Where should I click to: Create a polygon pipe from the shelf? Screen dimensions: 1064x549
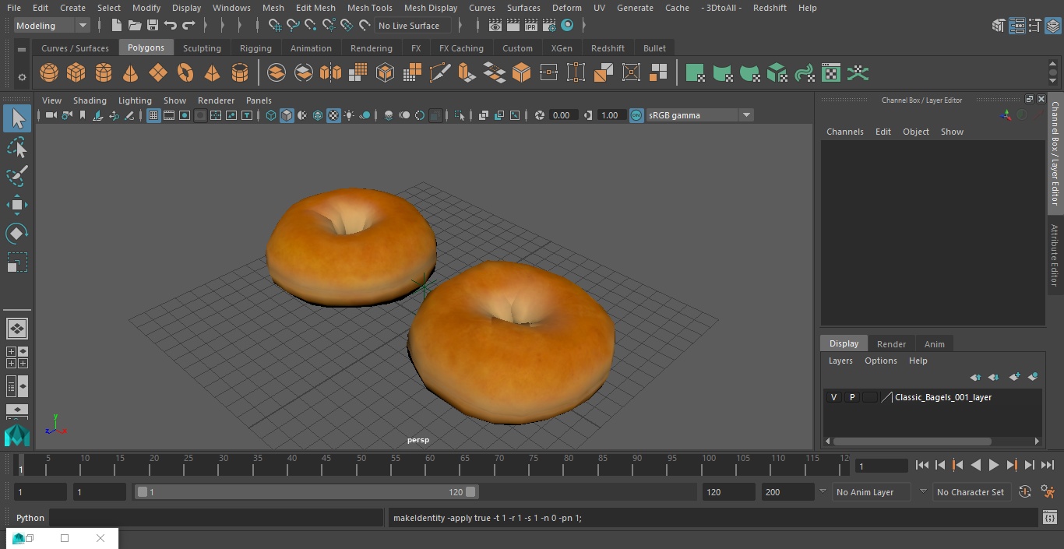[x=240, y=73]
